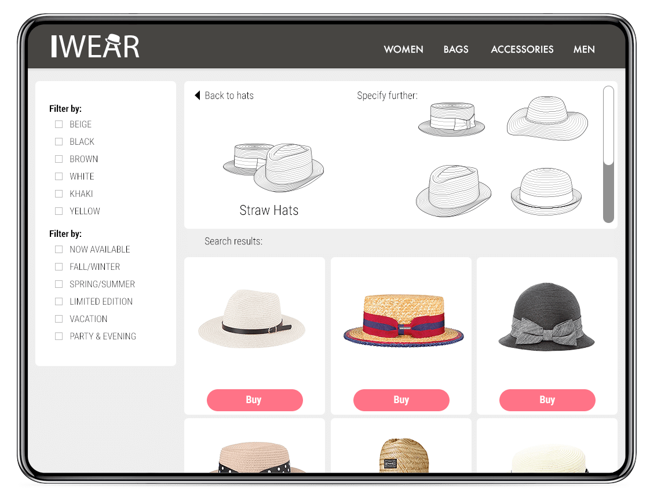Tick the LIMITED EDITION checkbox

tap(59, 302)
